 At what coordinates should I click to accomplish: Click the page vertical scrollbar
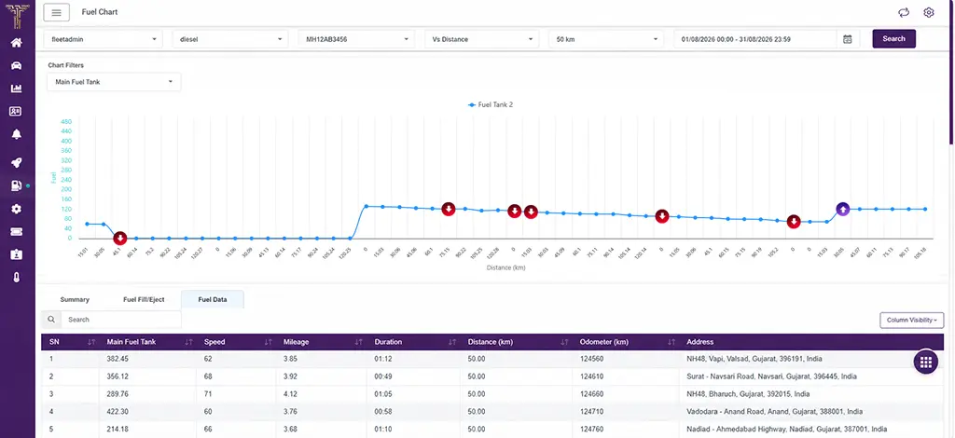952,73
